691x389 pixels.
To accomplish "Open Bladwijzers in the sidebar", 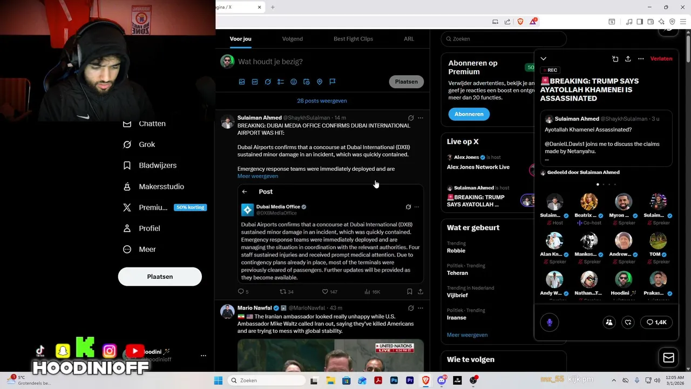I will point(150,165).
